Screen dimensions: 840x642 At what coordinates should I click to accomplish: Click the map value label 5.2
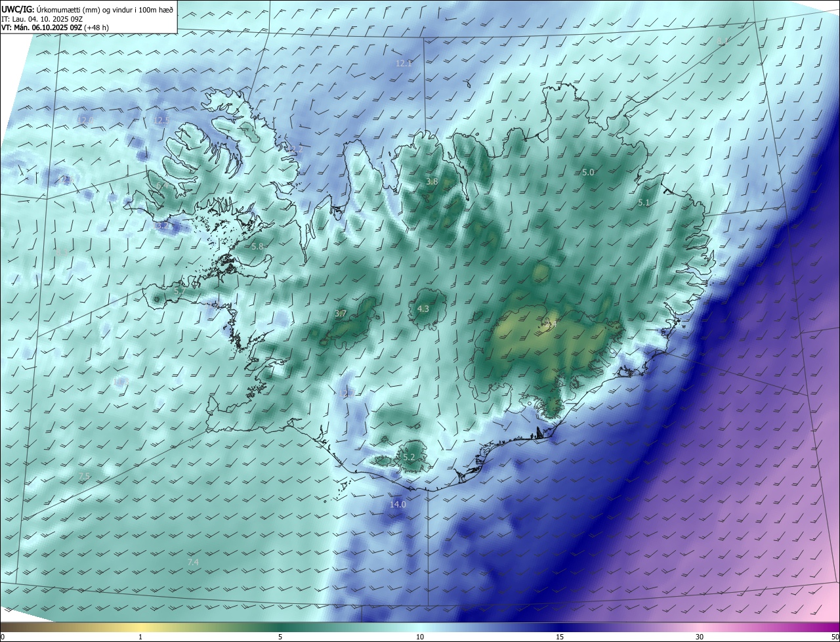pos(409,457)
